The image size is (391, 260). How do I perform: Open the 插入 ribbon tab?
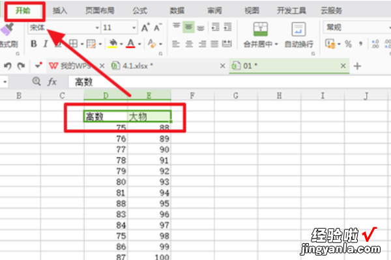(x=60, y=10)
